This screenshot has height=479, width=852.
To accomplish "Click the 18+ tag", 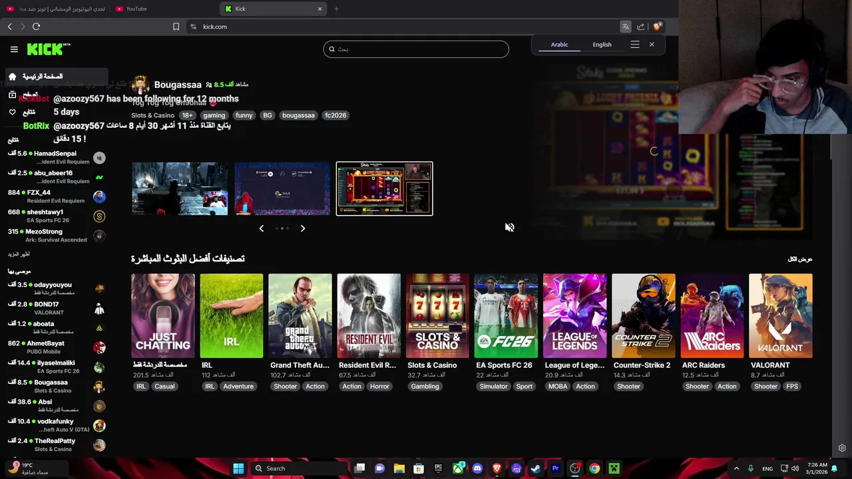I will tap(187, 115).
